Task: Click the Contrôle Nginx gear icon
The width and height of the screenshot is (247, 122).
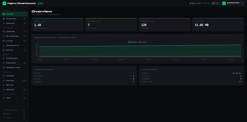Action: tap(4, 58)
